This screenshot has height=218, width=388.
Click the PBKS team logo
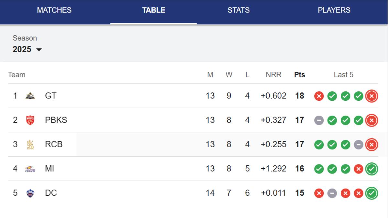click(30, 120)
